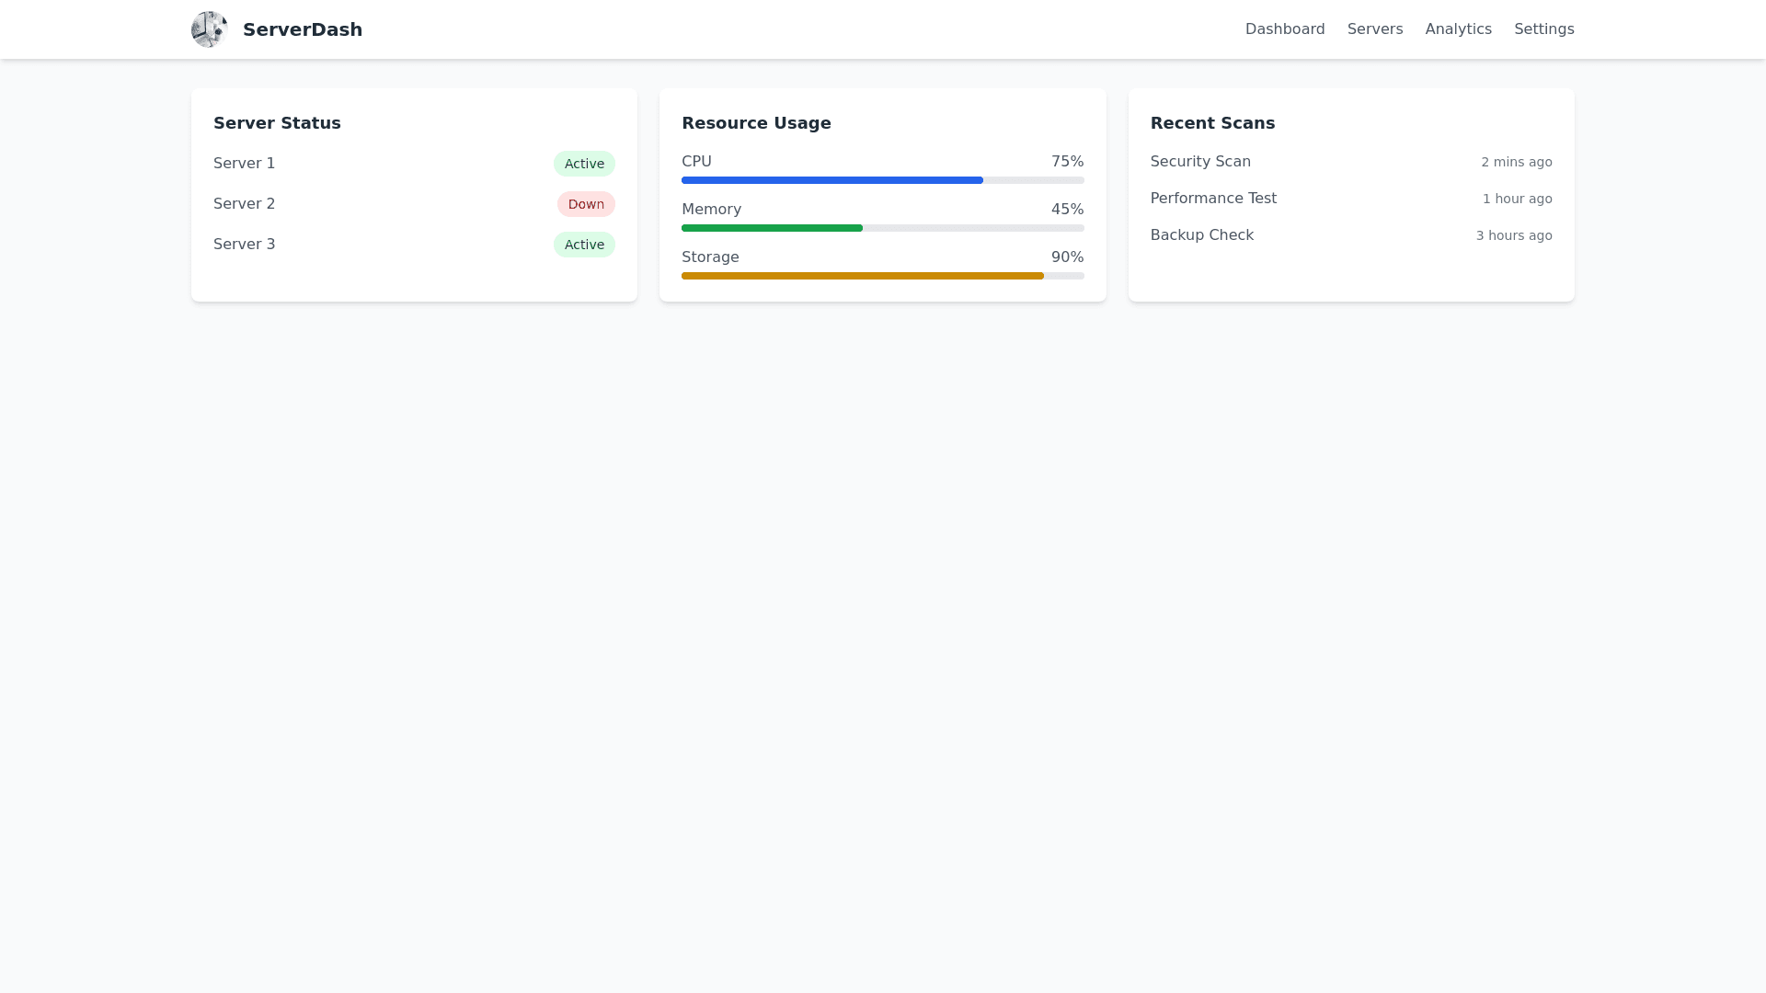The image size is (1766, 993).
Task: Click the ServerDash logo image
Action: (209, 29)
